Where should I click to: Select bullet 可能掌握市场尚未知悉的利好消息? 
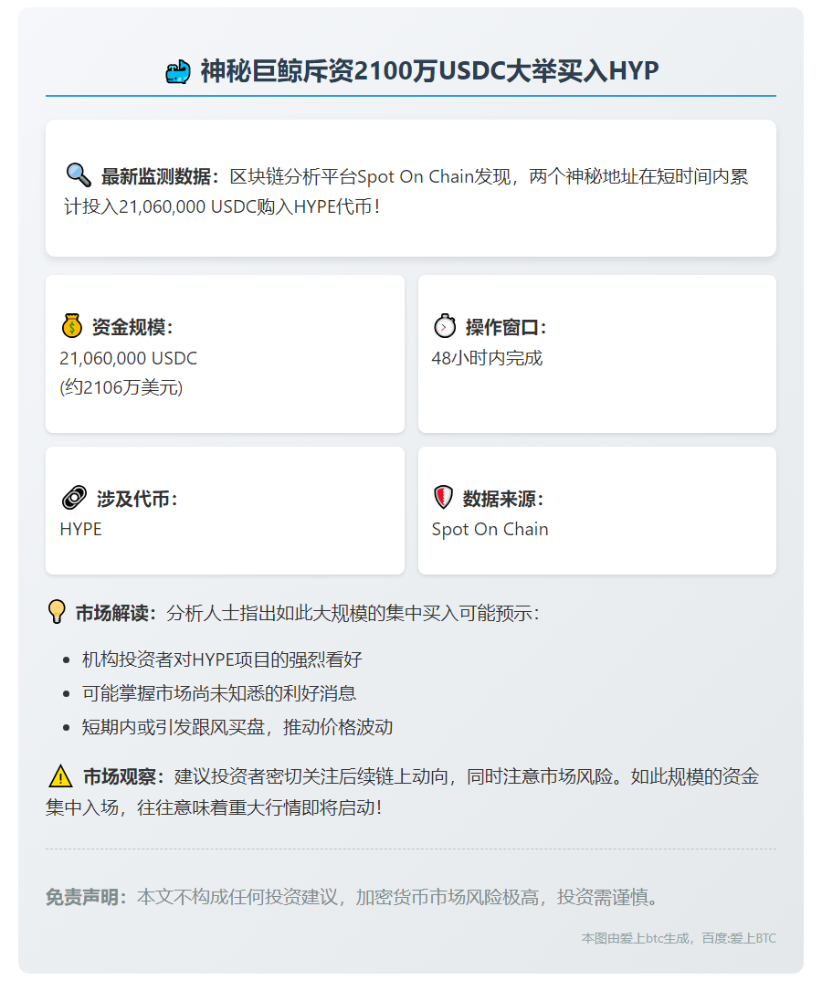pos(219,693)
